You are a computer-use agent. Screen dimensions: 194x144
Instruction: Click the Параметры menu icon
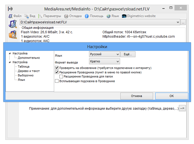coord(40,16)
